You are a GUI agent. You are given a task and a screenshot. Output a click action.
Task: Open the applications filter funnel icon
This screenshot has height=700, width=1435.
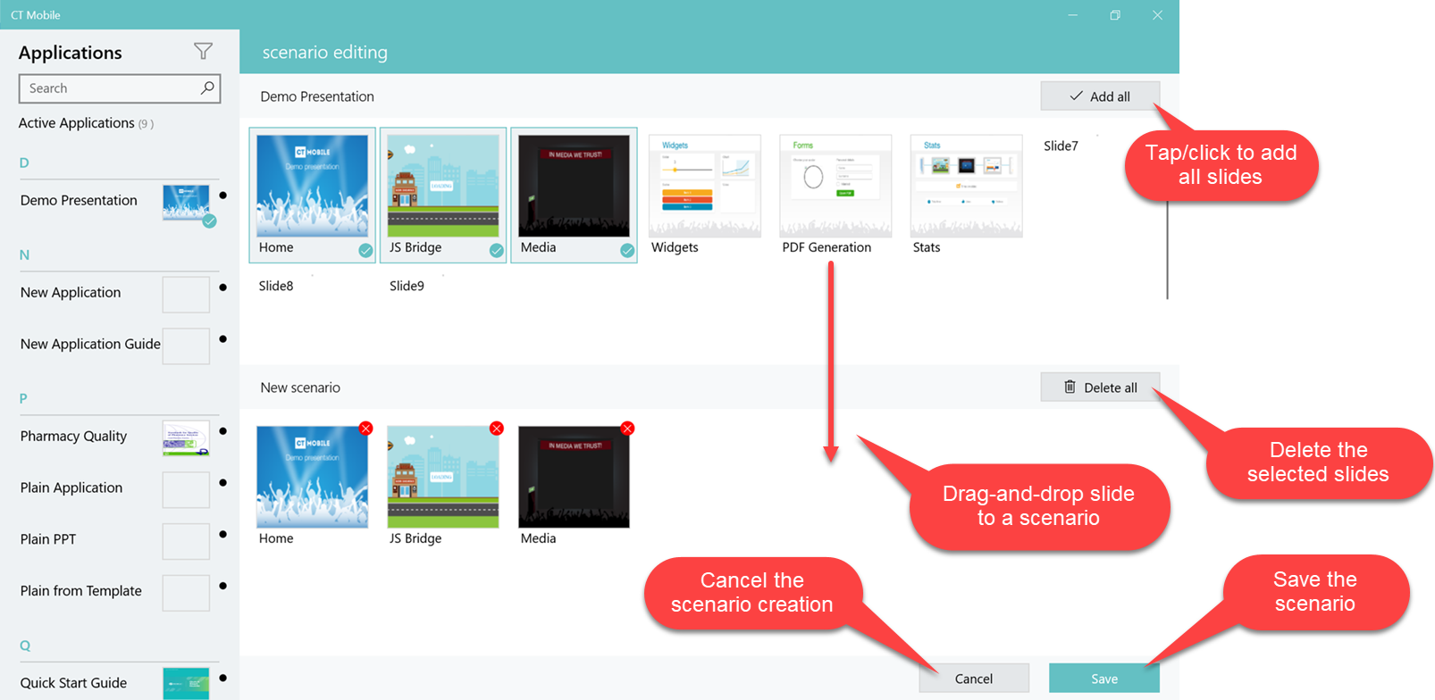(x=204, y=51)
